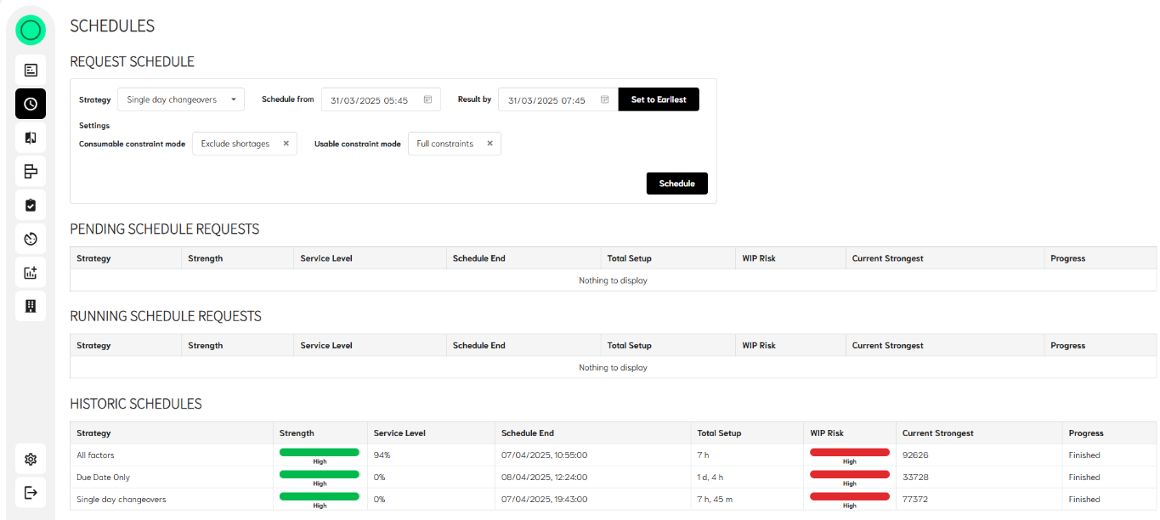Click the logout icon in the sidebar
Image resolution: width=1160 pixels, height=520 pixels.
[x=31, y=493]
